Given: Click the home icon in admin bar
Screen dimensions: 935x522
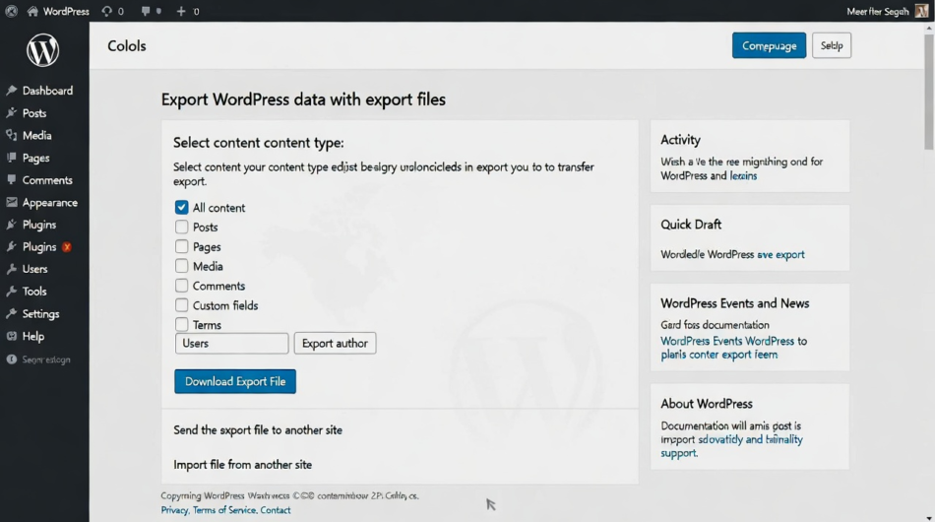Looking at the screenshot, I should [32, 11].
